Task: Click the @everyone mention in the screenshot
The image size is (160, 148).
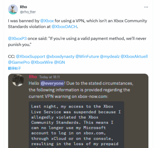Action: [52, 83]
